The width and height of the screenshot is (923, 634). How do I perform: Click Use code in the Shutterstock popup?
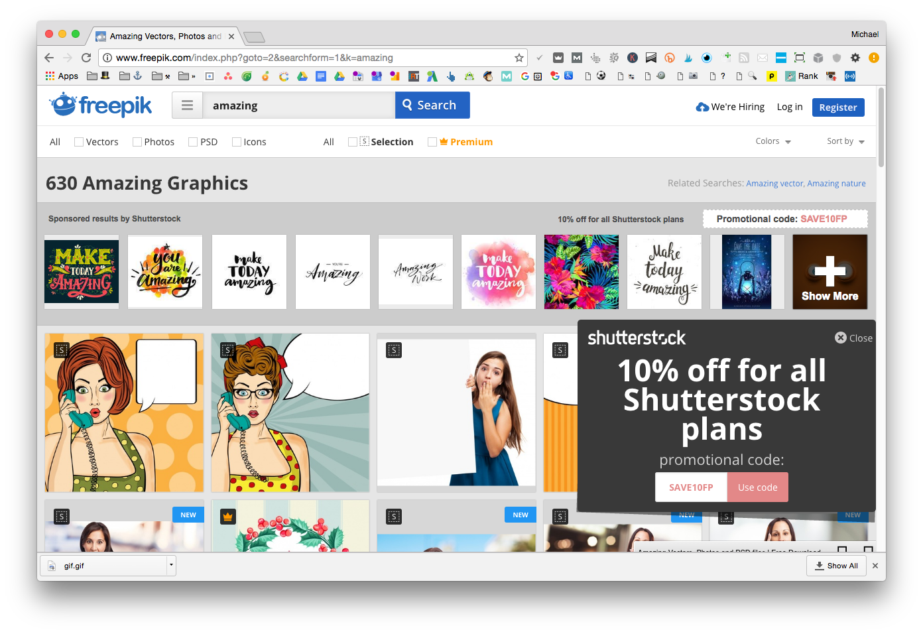point(758,487)
